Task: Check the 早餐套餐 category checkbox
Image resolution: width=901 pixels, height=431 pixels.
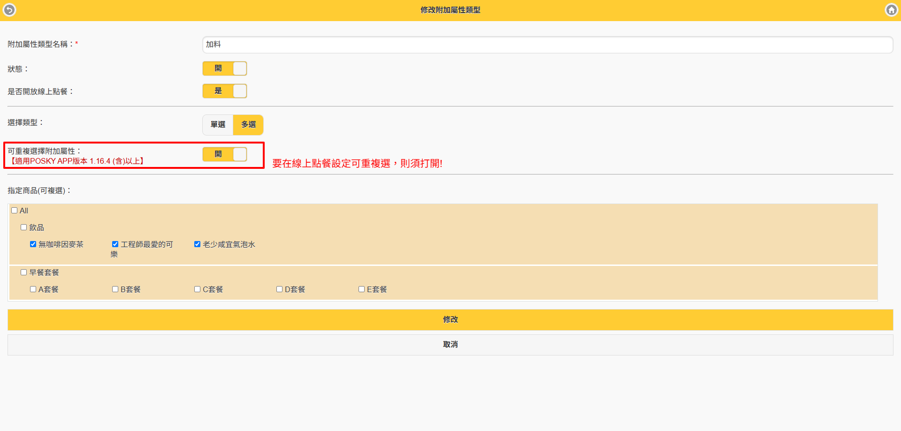Action: point(24,272)
